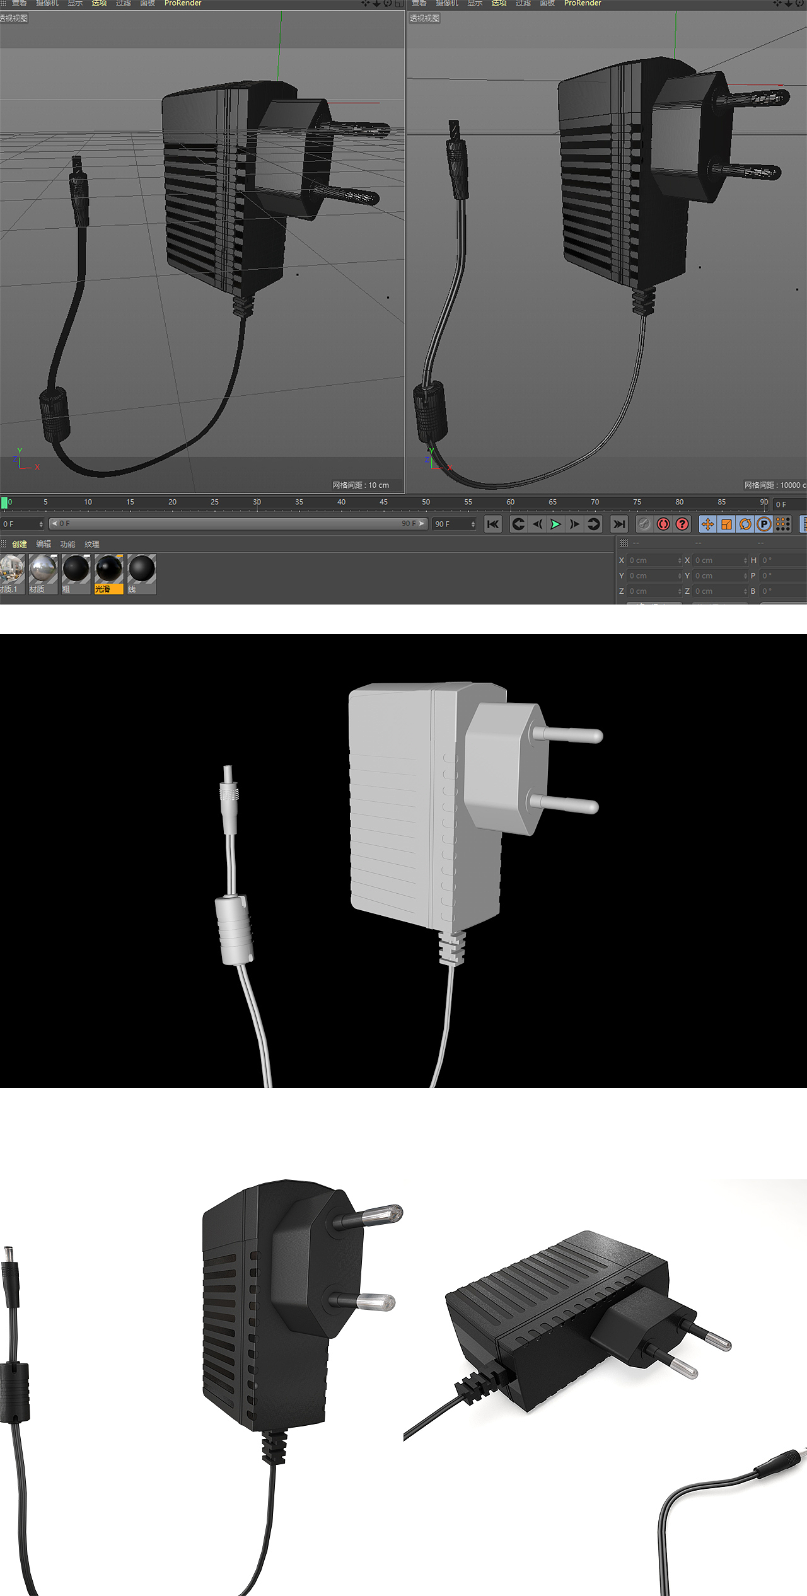The height and width of the screenshot is (1596, 807).
Task: Click the H rotation 0° field
Action: [x=783, y=560]
